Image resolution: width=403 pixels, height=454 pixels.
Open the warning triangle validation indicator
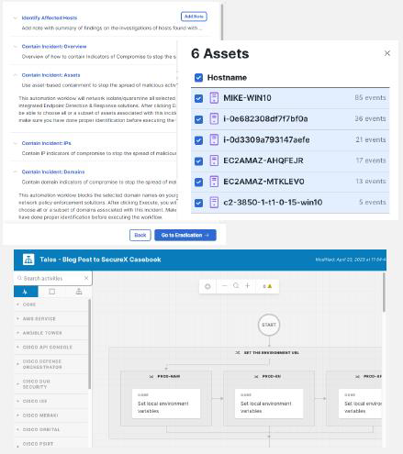(x=270, y=286)
